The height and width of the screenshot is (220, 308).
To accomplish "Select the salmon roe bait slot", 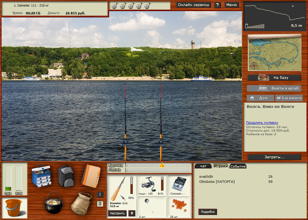I will click(x=179, y=208).
